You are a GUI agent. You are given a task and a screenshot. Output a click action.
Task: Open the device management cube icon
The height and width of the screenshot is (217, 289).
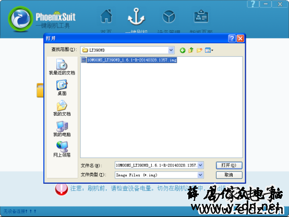[x=168, y=17]
